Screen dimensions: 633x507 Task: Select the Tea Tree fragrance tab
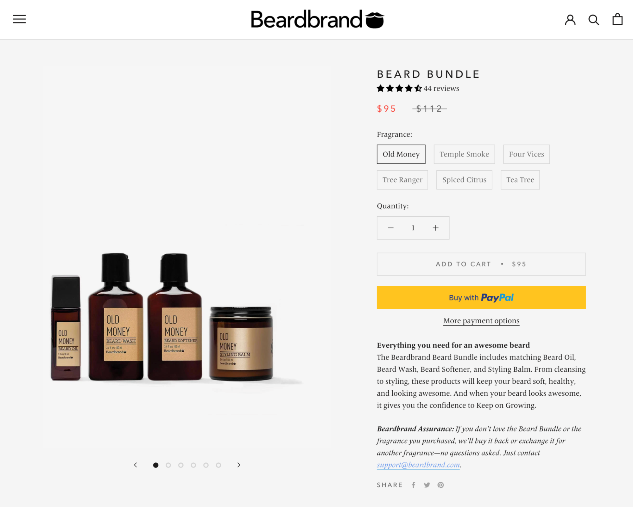(520, 180)
